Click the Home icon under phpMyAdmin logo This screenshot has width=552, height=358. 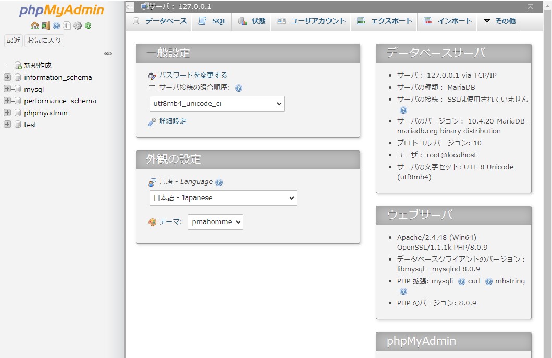coord(34,26)
